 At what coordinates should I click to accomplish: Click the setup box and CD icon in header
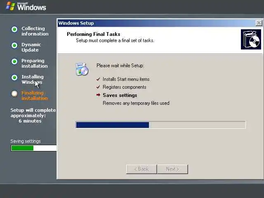[251, 40]
